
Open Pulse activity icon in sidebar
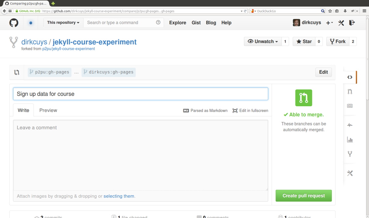coord(350,125)
